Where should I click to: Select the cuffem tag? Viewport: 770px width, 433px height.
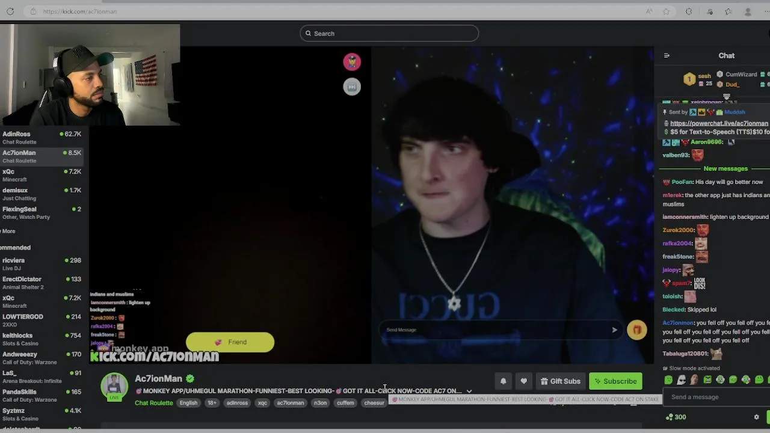[345, 403]
